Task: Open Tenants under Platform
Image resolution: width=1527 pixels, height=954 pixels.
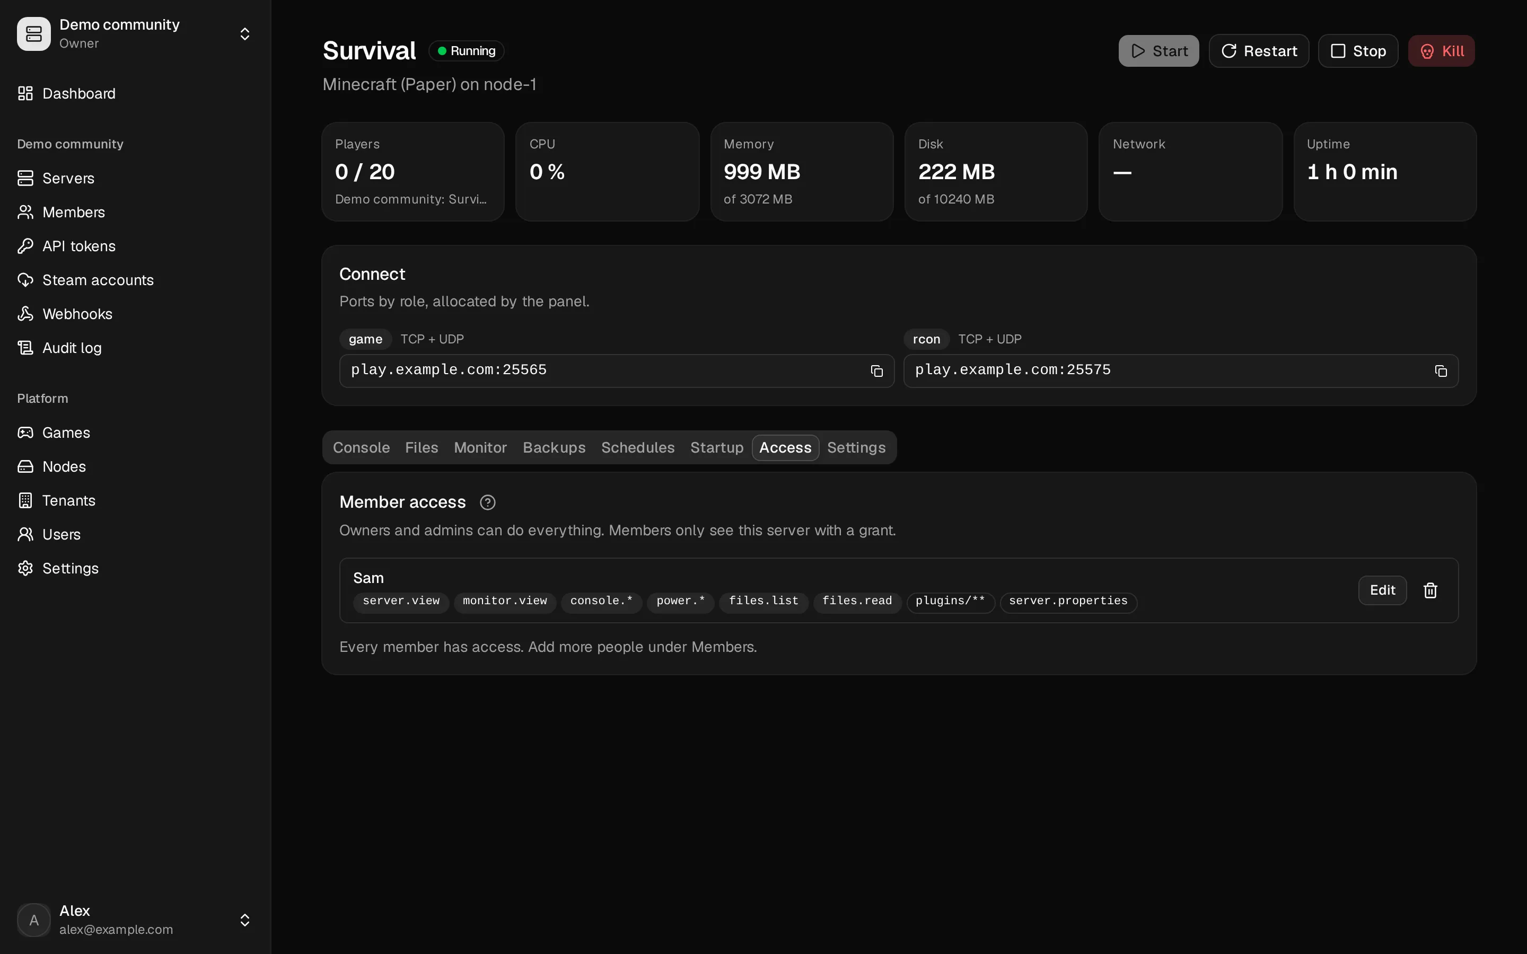Action: coord(57,500)
